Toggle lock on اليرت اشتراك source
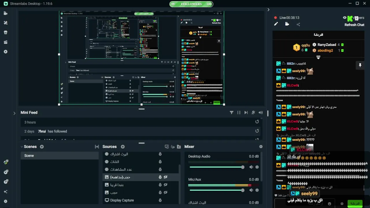 tap(160, 154)
